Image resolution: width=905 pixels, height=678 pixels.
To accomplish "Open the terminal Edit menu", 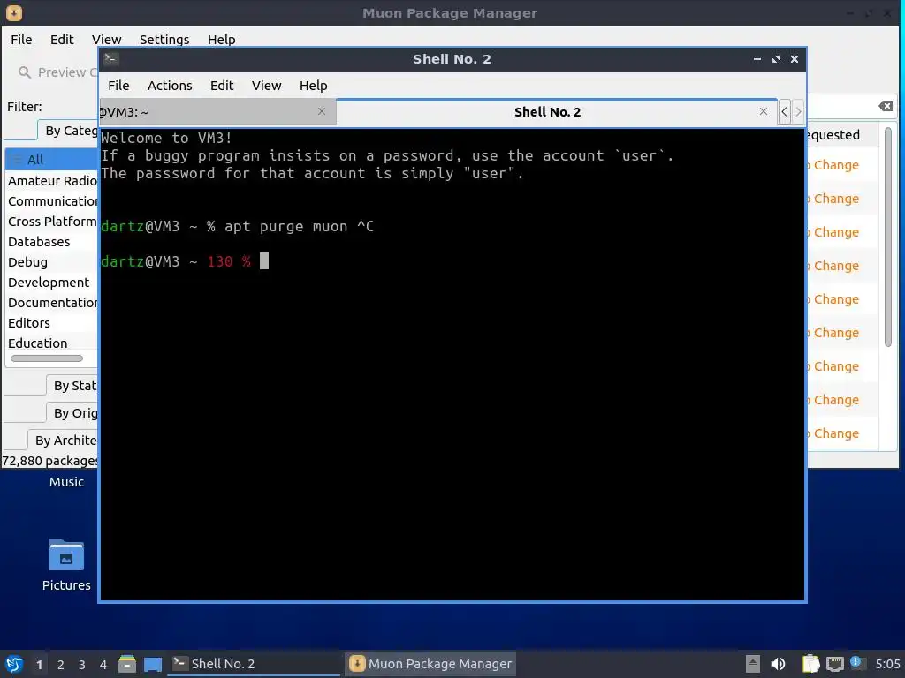I will (x=222, y=86).
